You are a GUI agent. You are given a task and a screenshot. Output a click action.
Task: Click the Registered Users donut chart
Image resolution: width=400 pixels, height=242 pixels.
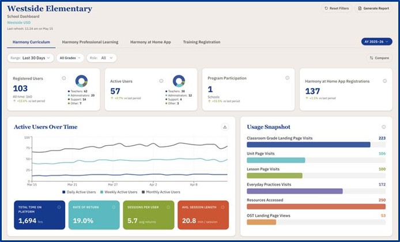[81, 81]
